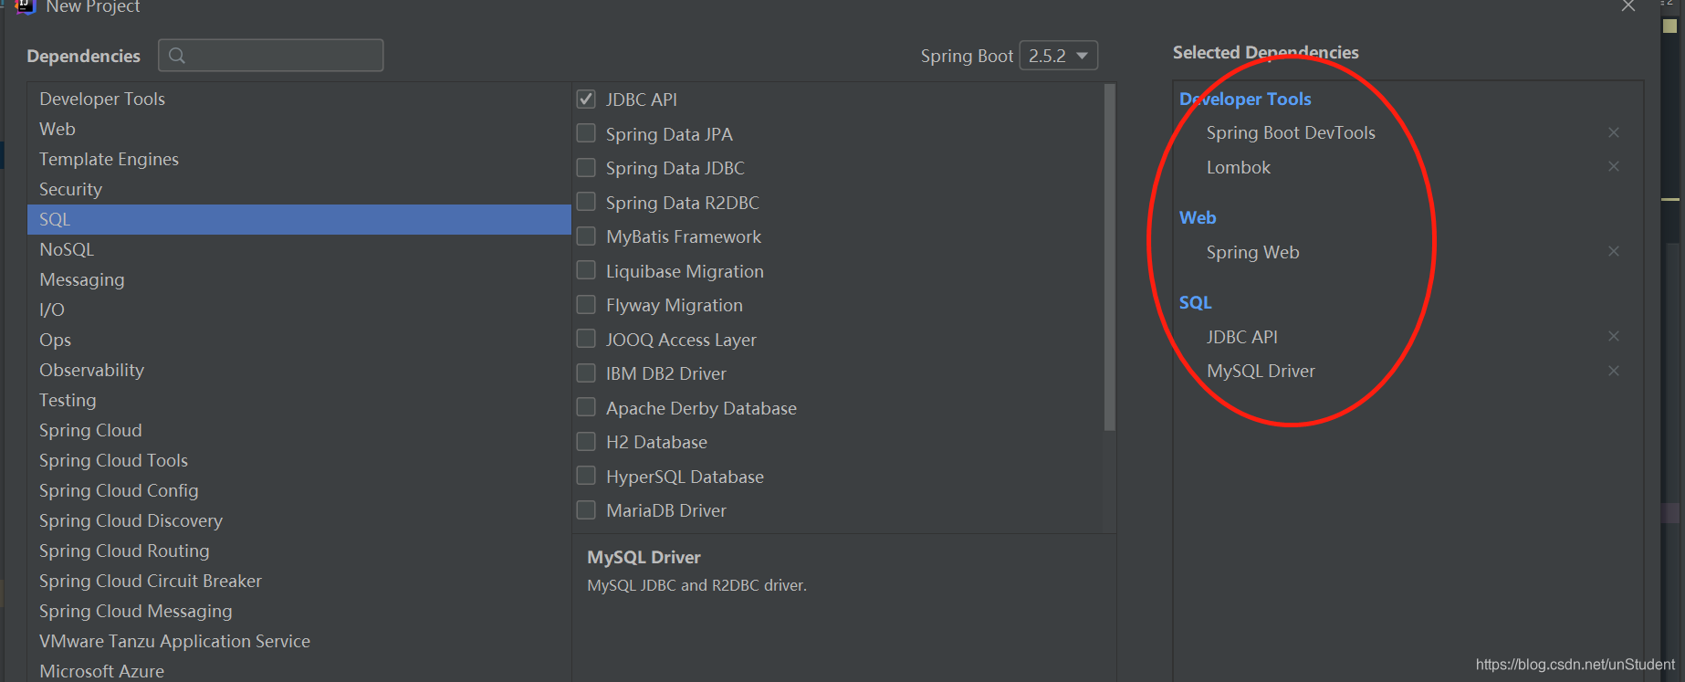Enable the MariaDB Driver checkbox
The width and height of the screenshot is (1685, 682).
[x=586, y=509]
